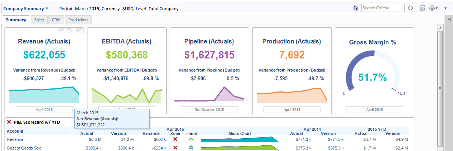
Task: Click the $1,627,815 pipeline value
Action: (209, 55)
